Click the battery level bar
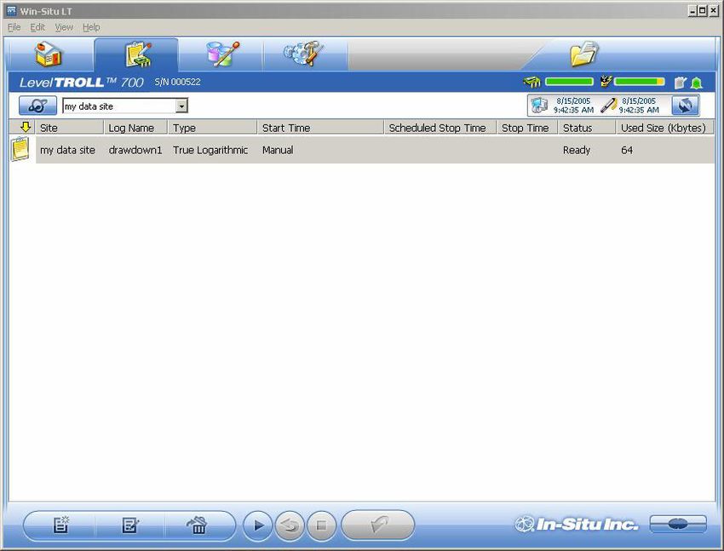 click(x=640, y=82)
